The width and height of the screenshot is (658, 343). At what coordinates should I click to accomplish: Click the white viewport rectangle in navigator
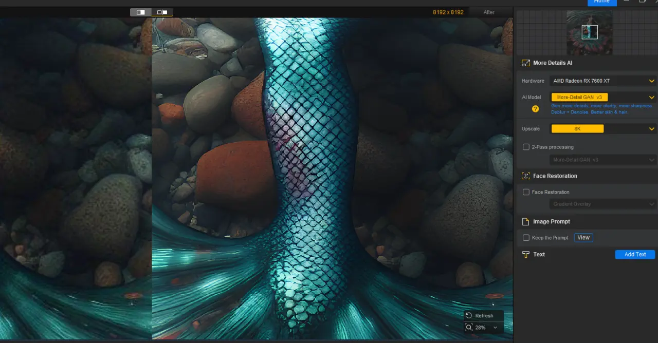point(590,32)
